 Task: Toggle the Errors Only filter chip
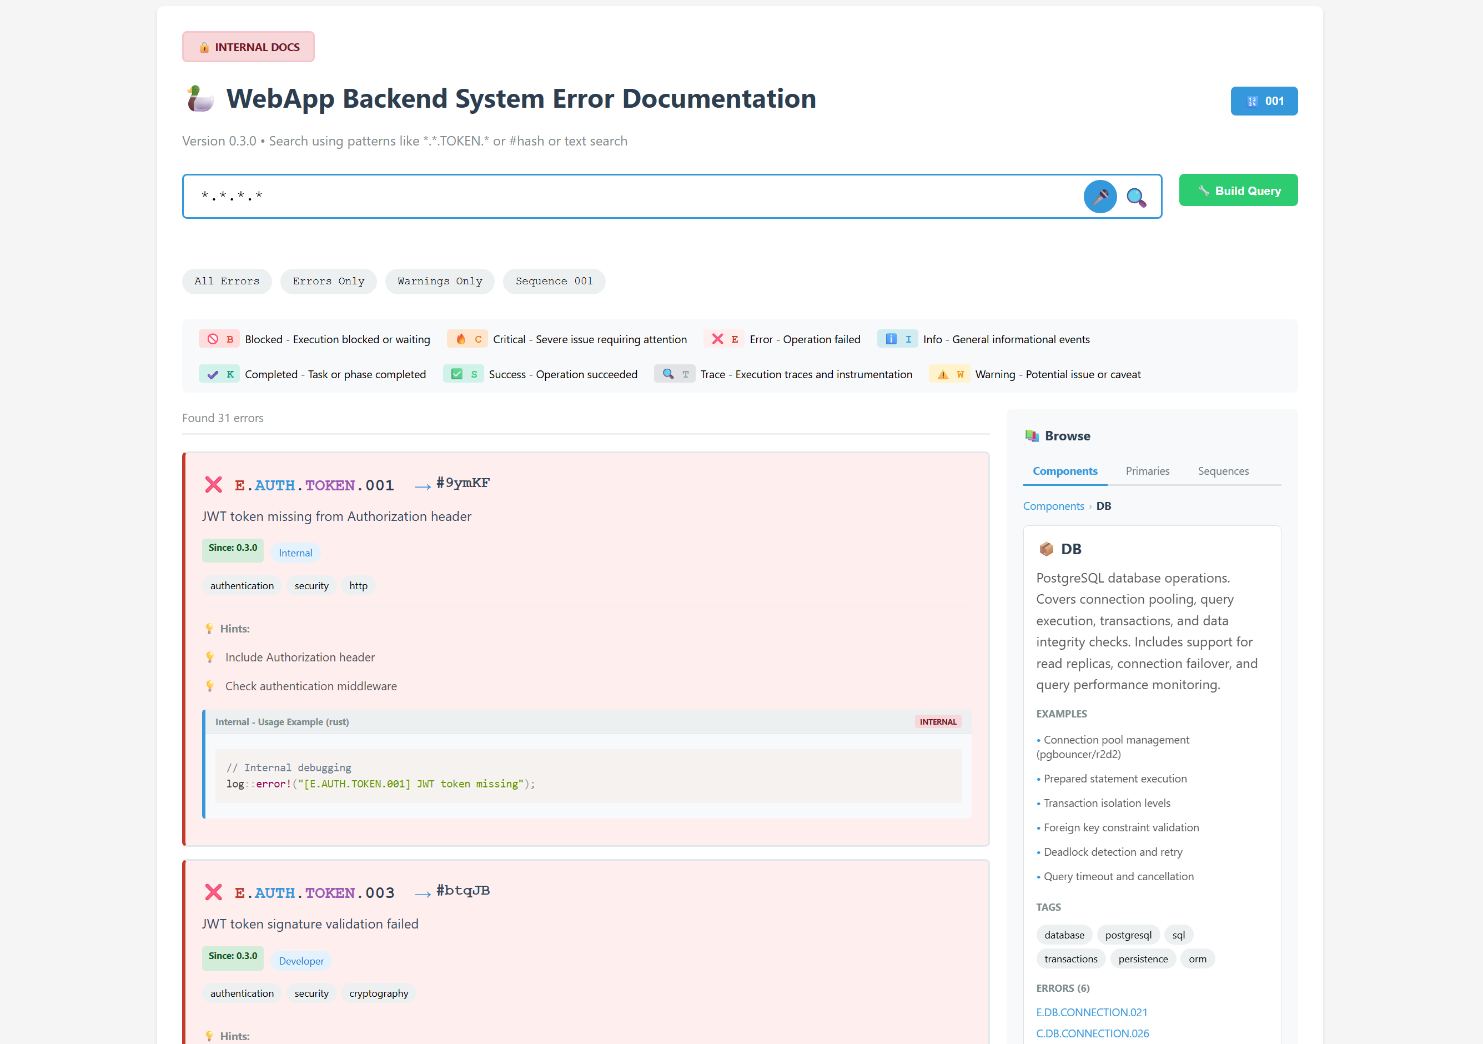coord(328,281)
